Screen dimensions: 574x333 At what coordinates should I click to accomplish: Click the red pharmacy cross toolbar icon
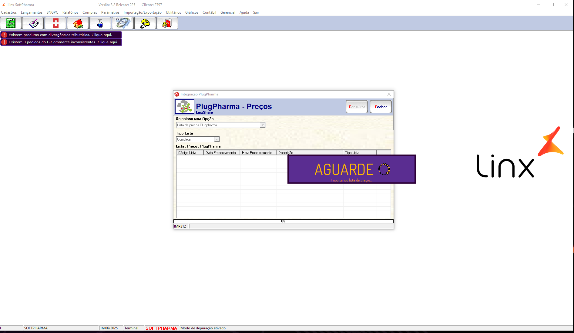(55, 23)
